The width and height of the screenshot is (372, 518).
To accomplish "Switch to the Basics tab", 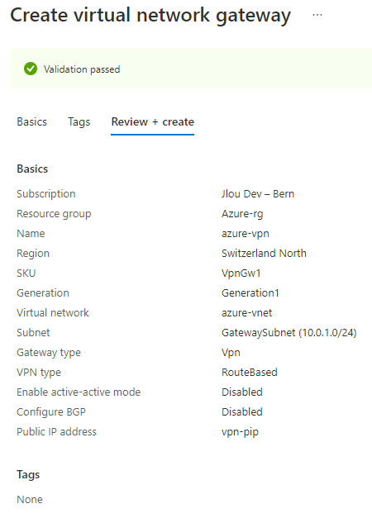I will click(x=31, y=122).
